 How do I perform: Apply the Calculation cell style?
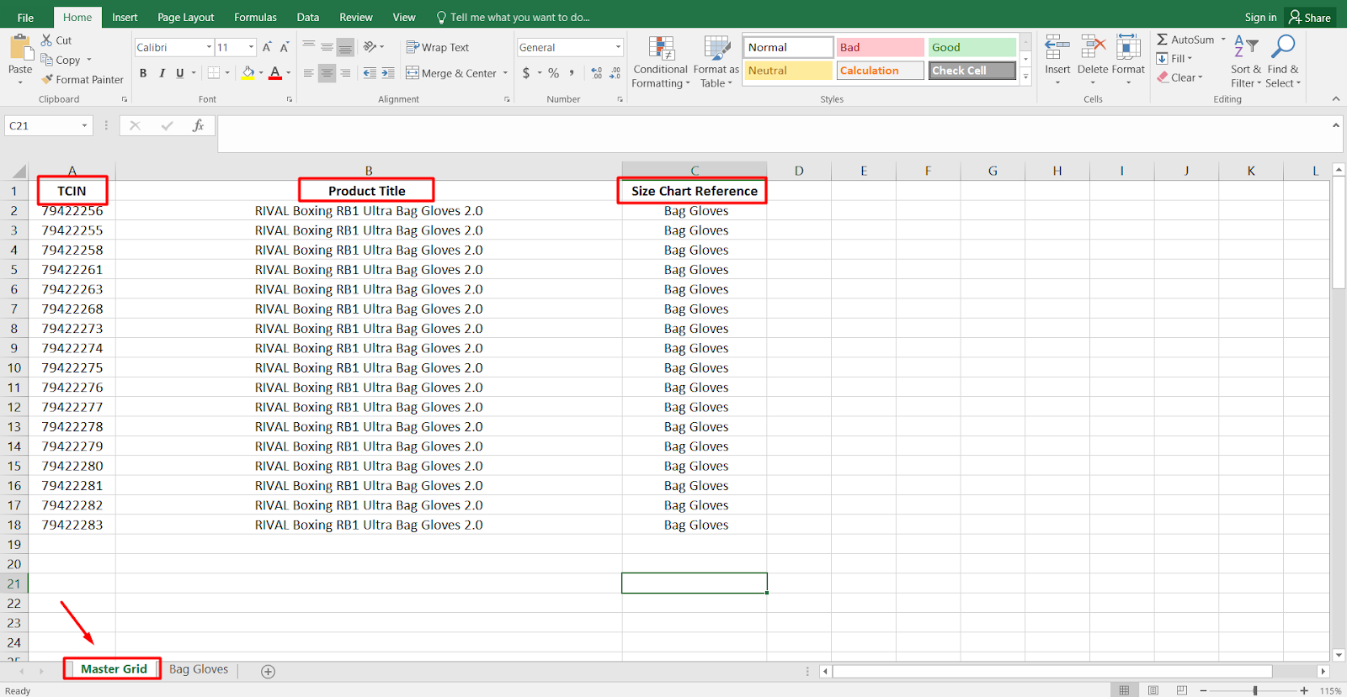880,71
